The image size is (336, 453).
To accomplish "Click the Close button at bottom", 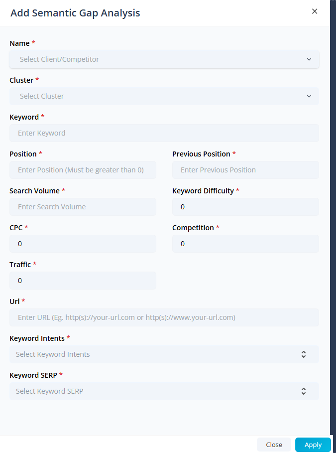I will [x=274, y=445].
